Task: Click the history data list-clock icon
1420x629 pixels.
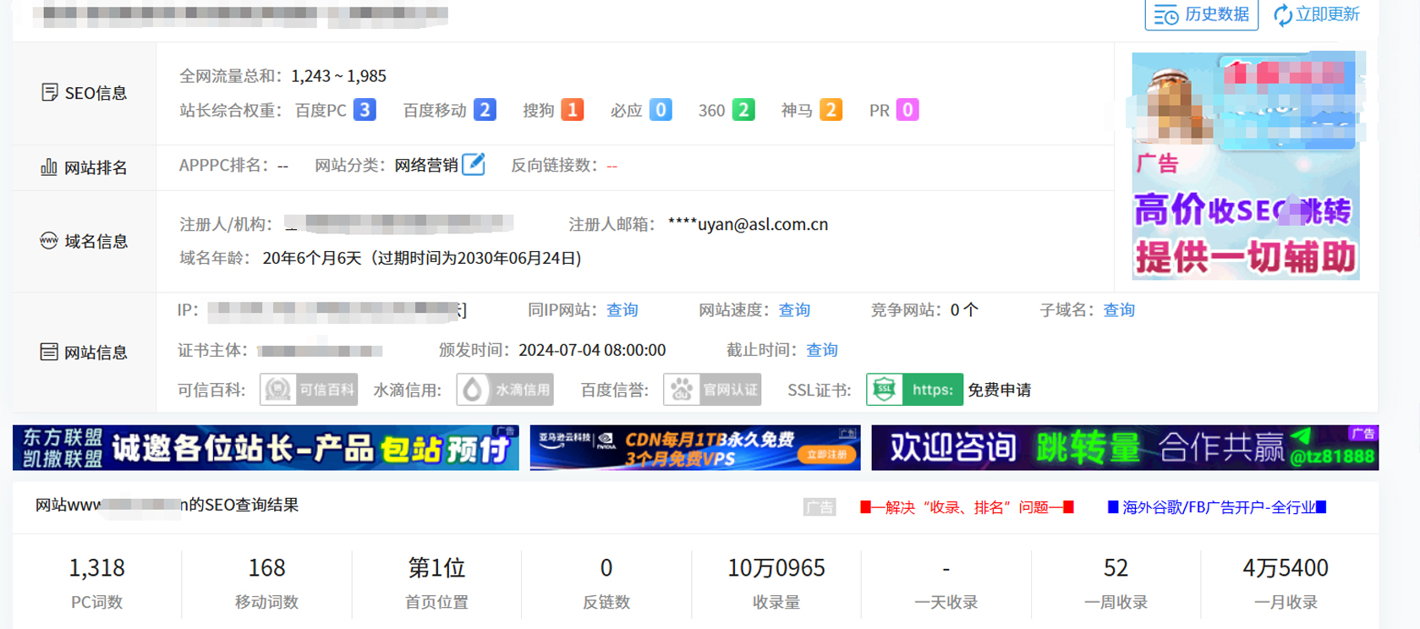Action: 1166,15
